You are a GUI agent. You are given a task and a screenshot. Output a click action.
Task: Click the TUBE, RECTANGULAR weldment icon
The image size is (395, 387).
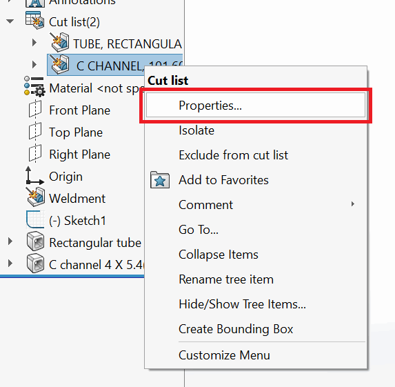tap(59, 42)
